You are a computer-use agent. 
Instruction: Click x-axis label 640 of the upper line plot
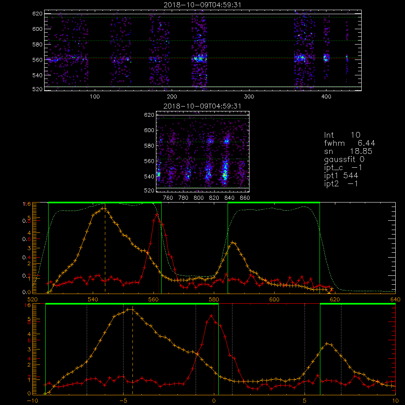pyautogui.click(x=395, y=299)
